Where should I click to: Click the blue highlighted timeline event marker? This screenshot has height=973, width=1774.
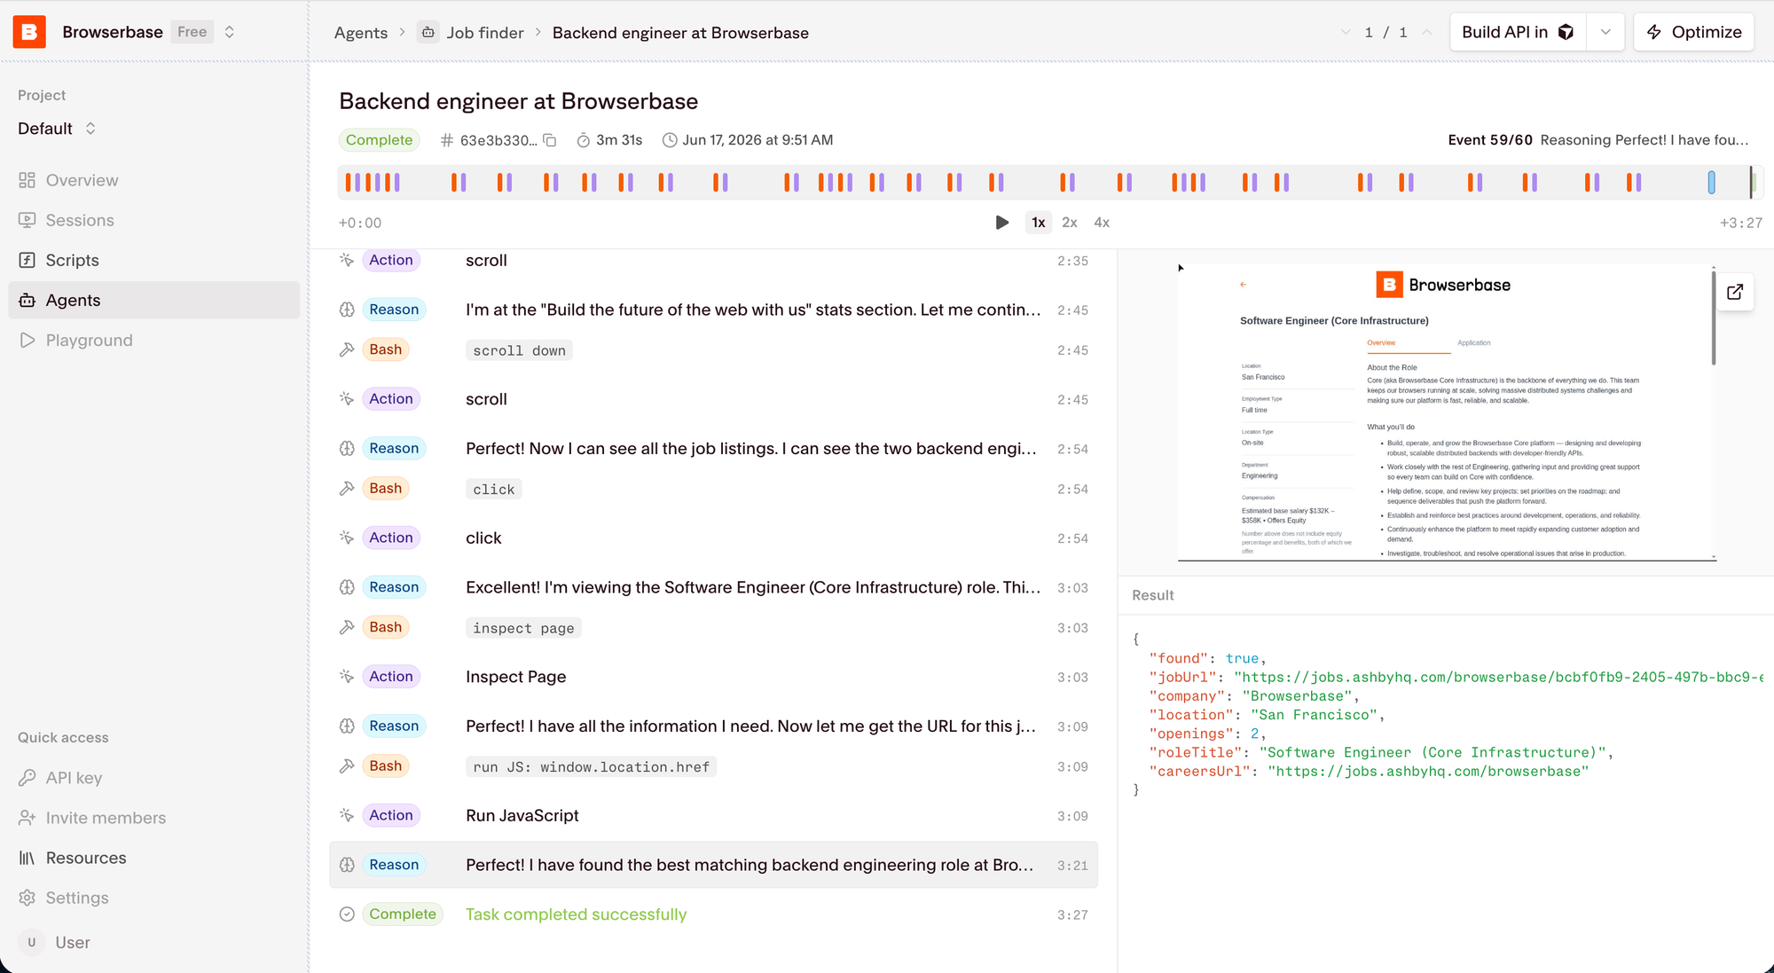coord(1711,183)
